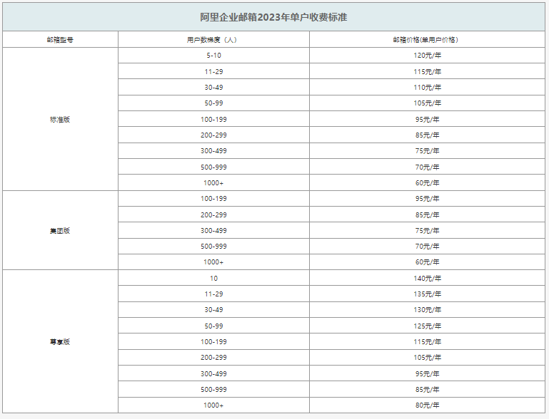Click 30-49 tier in 尊享版 section
Screen dimensions: 549x419
pyautogui.click(x=213, y=310)
